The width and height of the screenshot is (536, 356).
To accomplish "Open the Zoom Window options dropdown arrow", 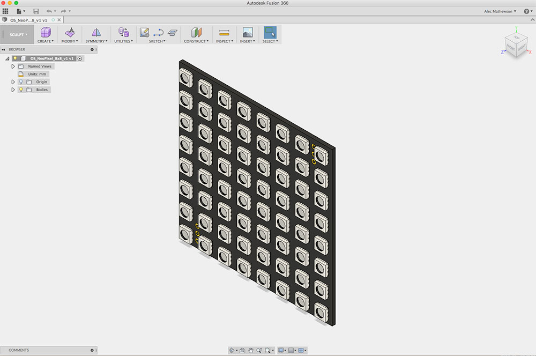I will (273, 351).
